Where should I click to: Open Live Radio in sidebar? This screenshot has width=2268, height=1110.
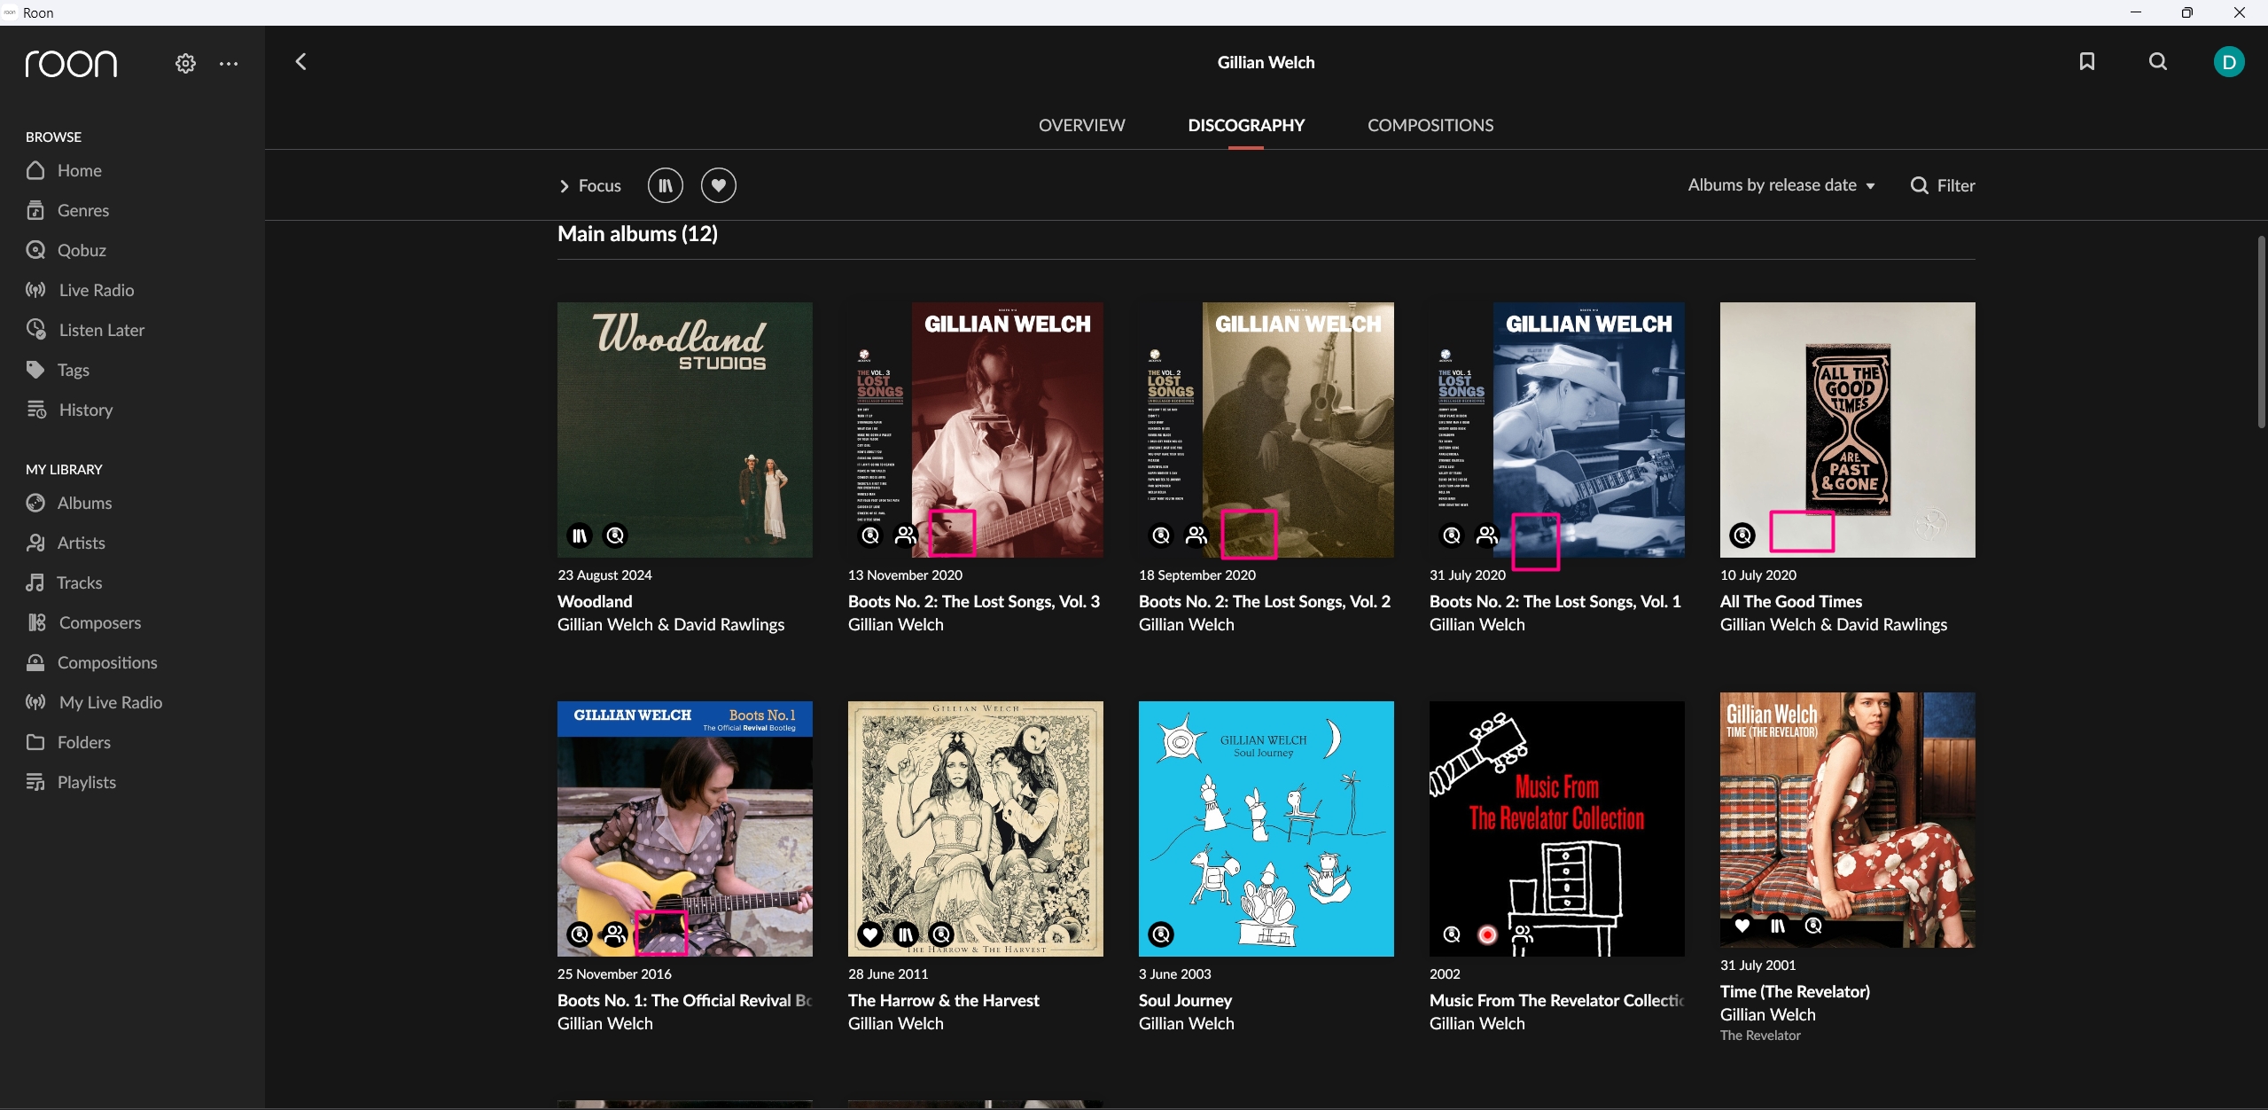click(80, 290)
